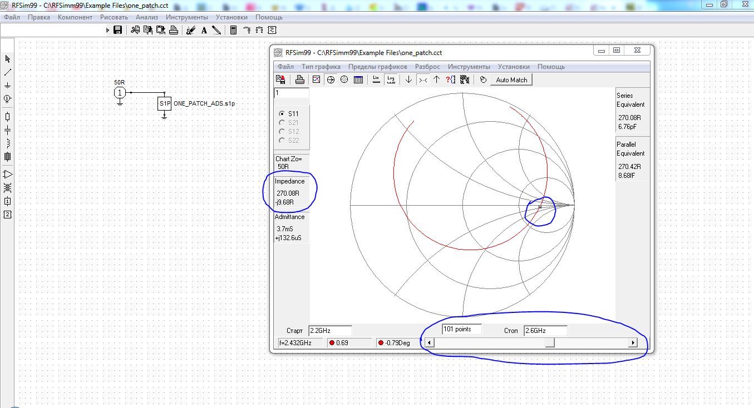Click the 101 points input field

pyautogui.click(x=461, y=330)
